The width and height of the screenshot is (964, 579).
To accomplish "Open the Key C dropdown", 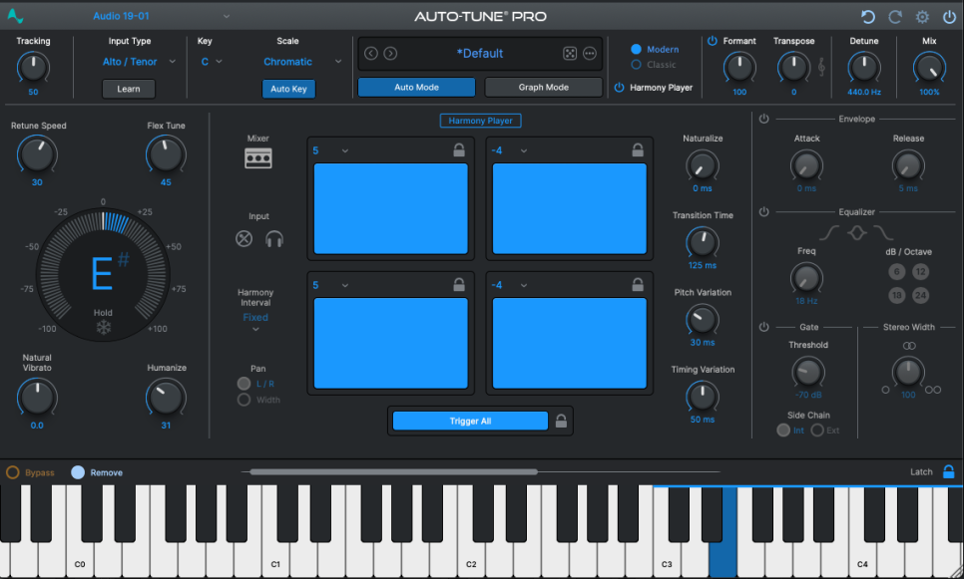I will coord(212,62).
